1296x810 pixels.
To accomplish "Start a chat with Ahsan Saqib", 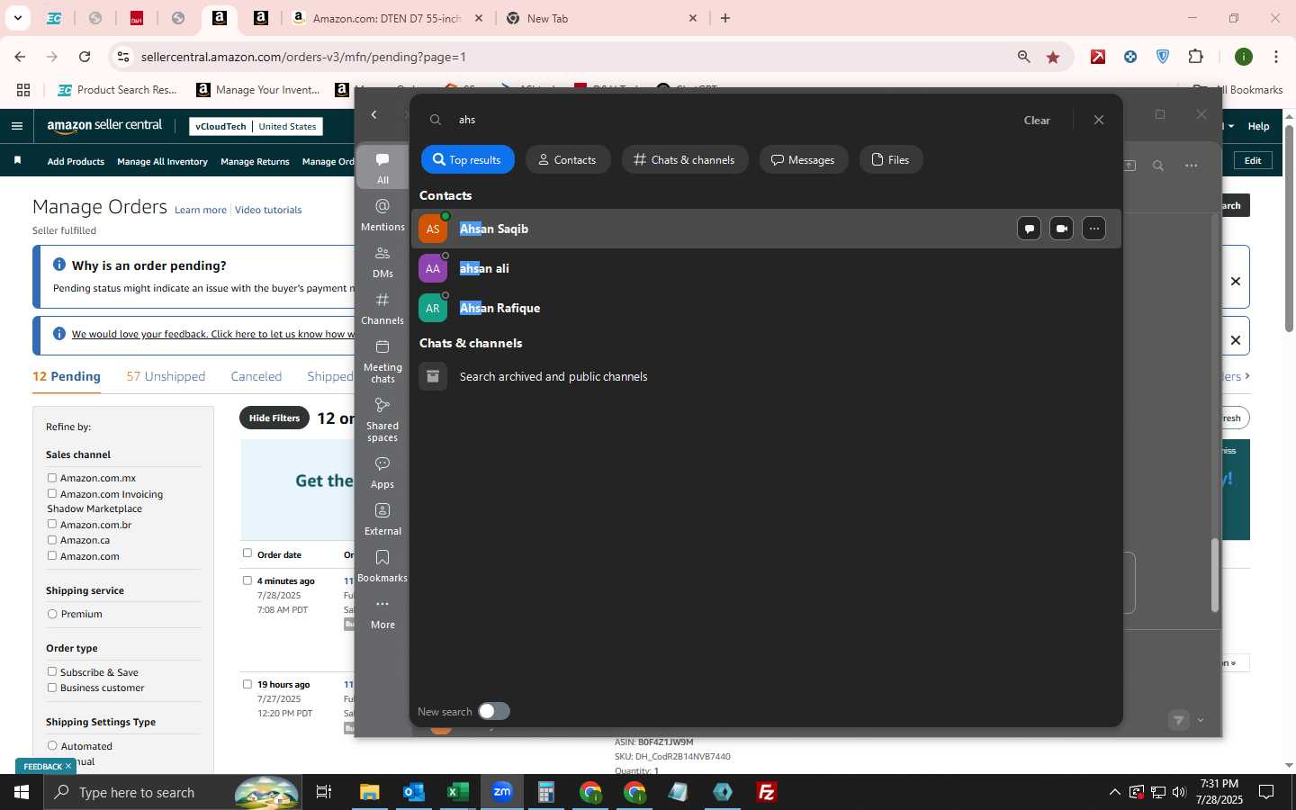I will [x=1029, y=229].
